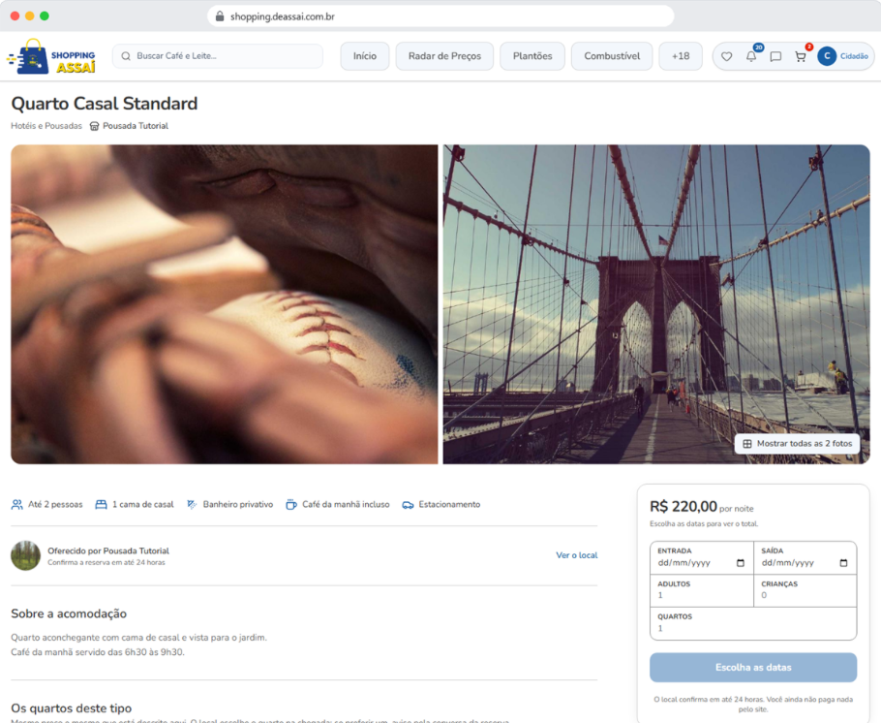
Task: Click the Banheiro privativo amenity text
Action: pyautogui.click(x=237, y=505)
